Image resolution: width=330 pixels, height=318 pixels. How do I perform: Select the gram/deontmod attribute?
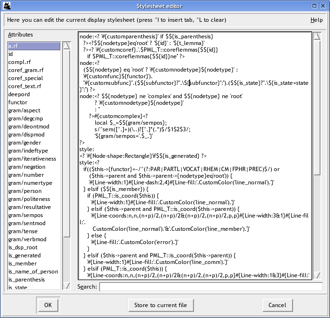34,127
